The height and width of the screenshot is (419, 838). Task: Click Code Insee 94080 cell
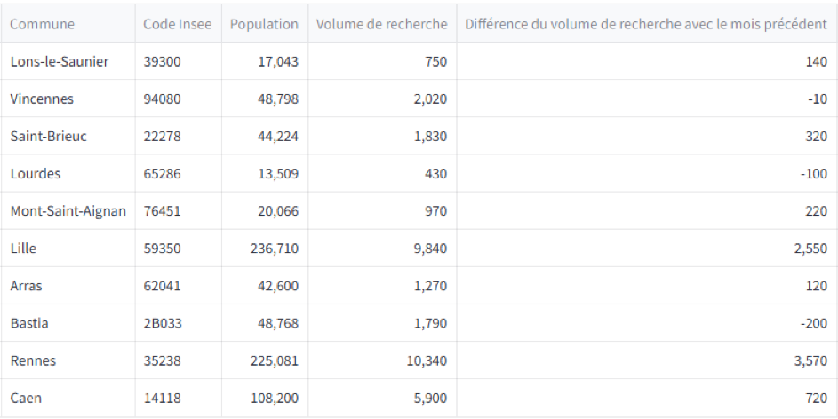pos(162,99)
